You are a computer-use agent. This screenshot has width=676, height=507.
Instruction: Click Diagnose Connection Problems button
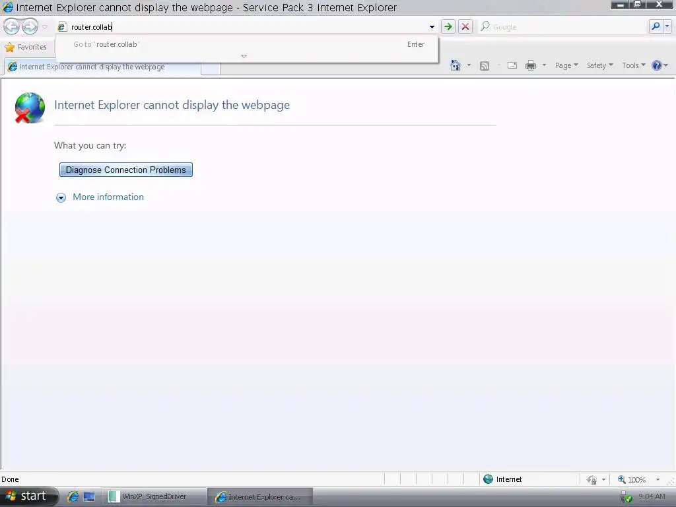click(126, 170)
